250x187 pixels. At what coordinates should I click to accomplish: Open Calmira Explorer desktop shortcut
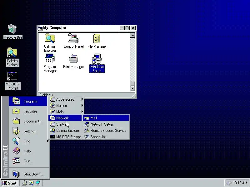point(12,57)
